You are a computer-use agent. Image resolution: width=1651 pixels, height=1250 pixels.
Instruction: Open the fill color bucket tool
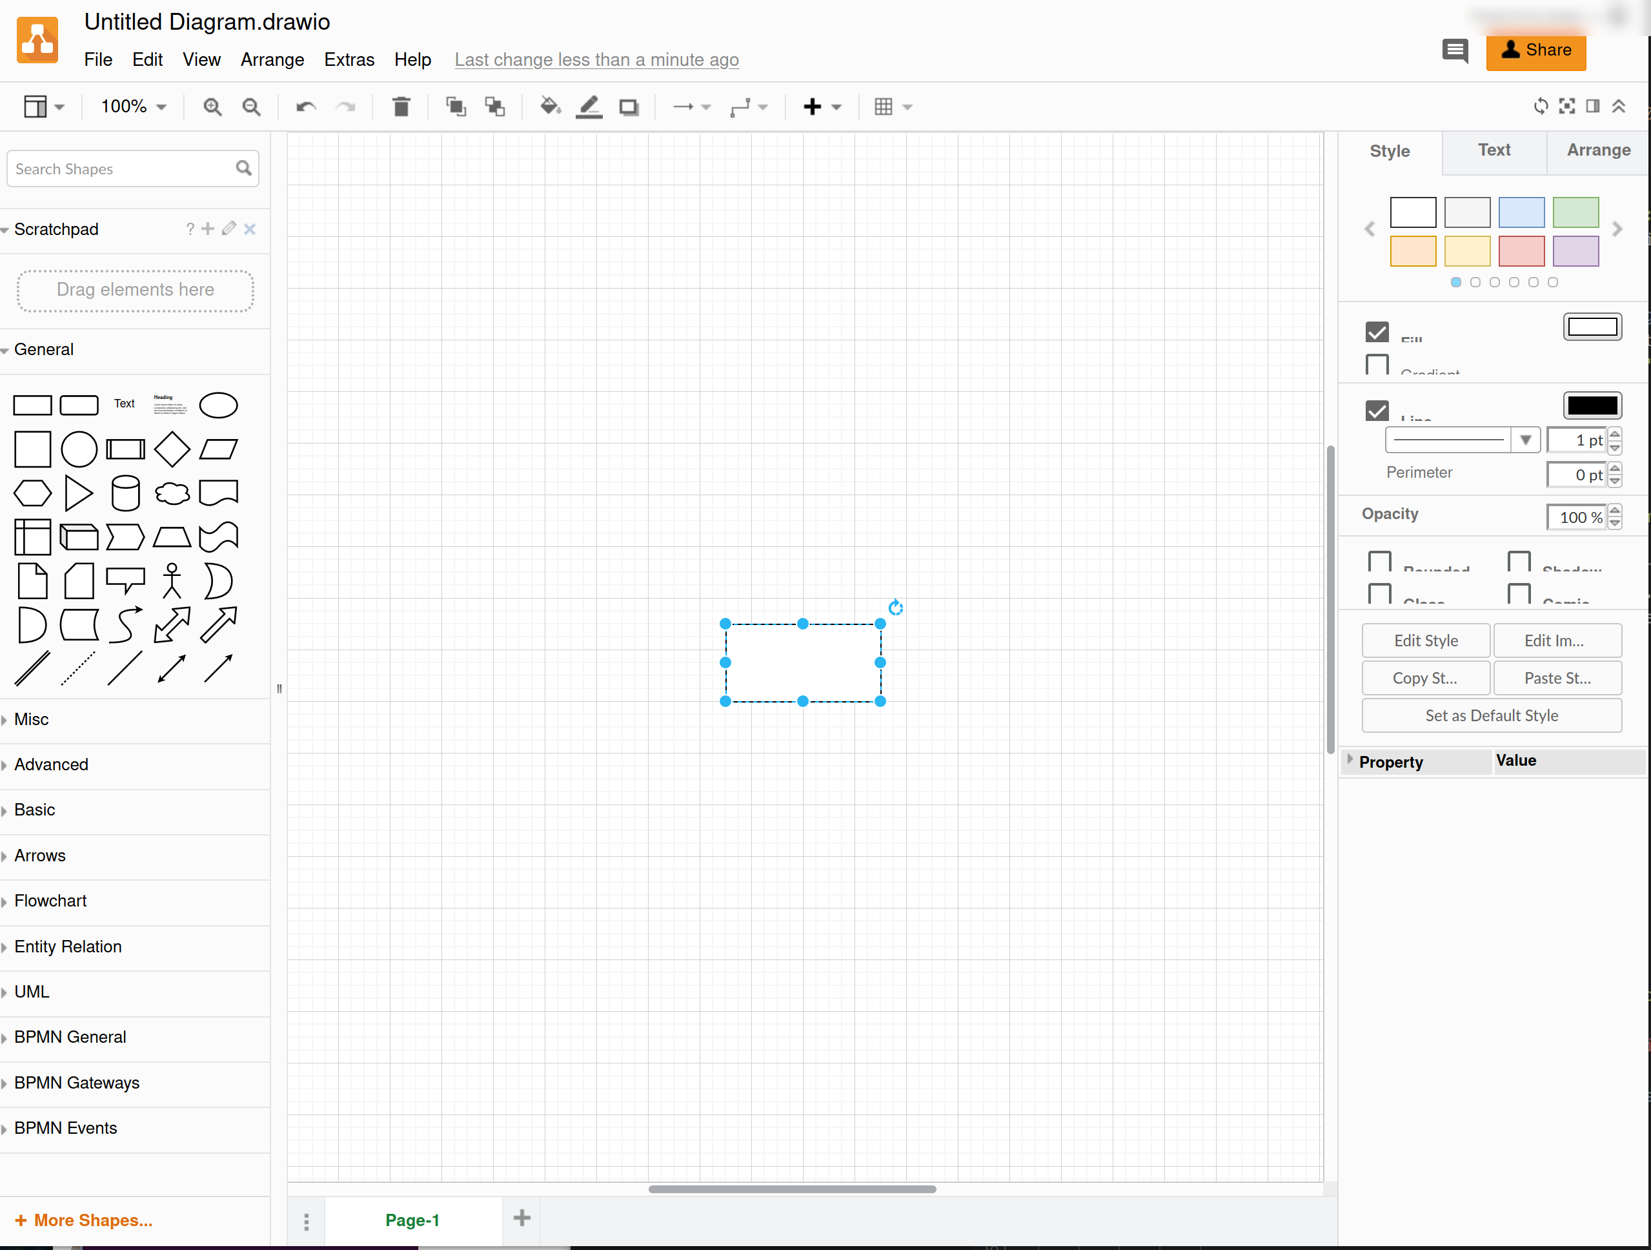click(x=550, y=107)
